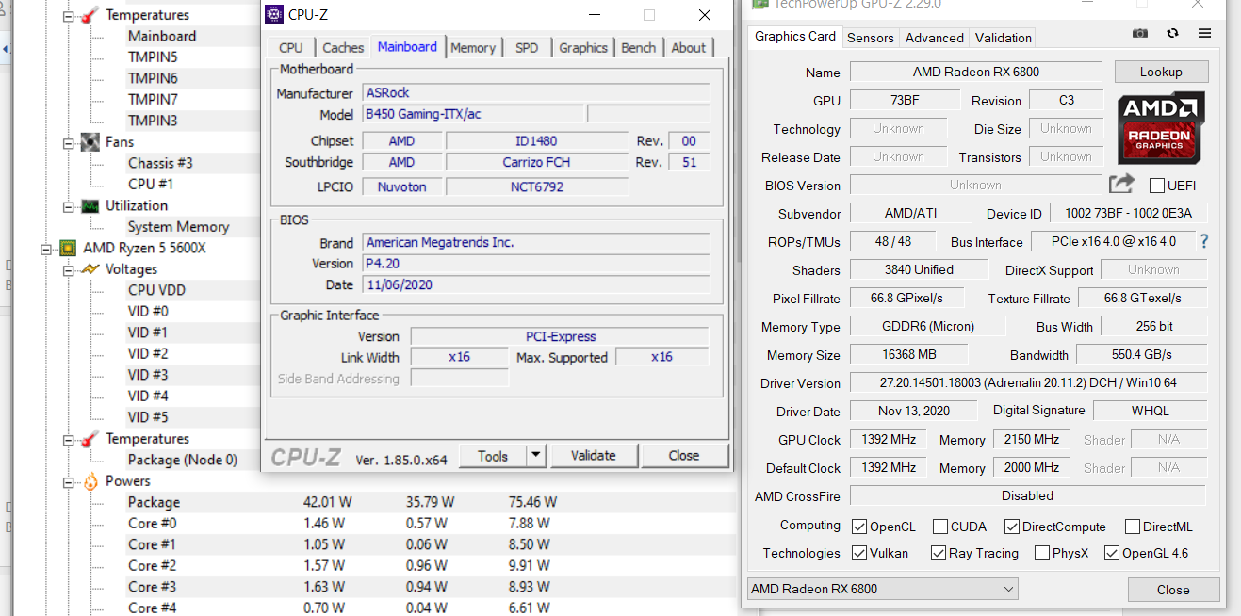The image size is (1241, 616).
Task: Click the Bus Interface question mark
Action: tap(1203, 241)
